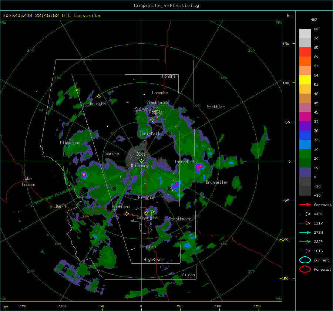This screenshot has width=333, height=311.
Task: Click the Lacombe label
Action: pyautogui.click(x=160, y=93)
